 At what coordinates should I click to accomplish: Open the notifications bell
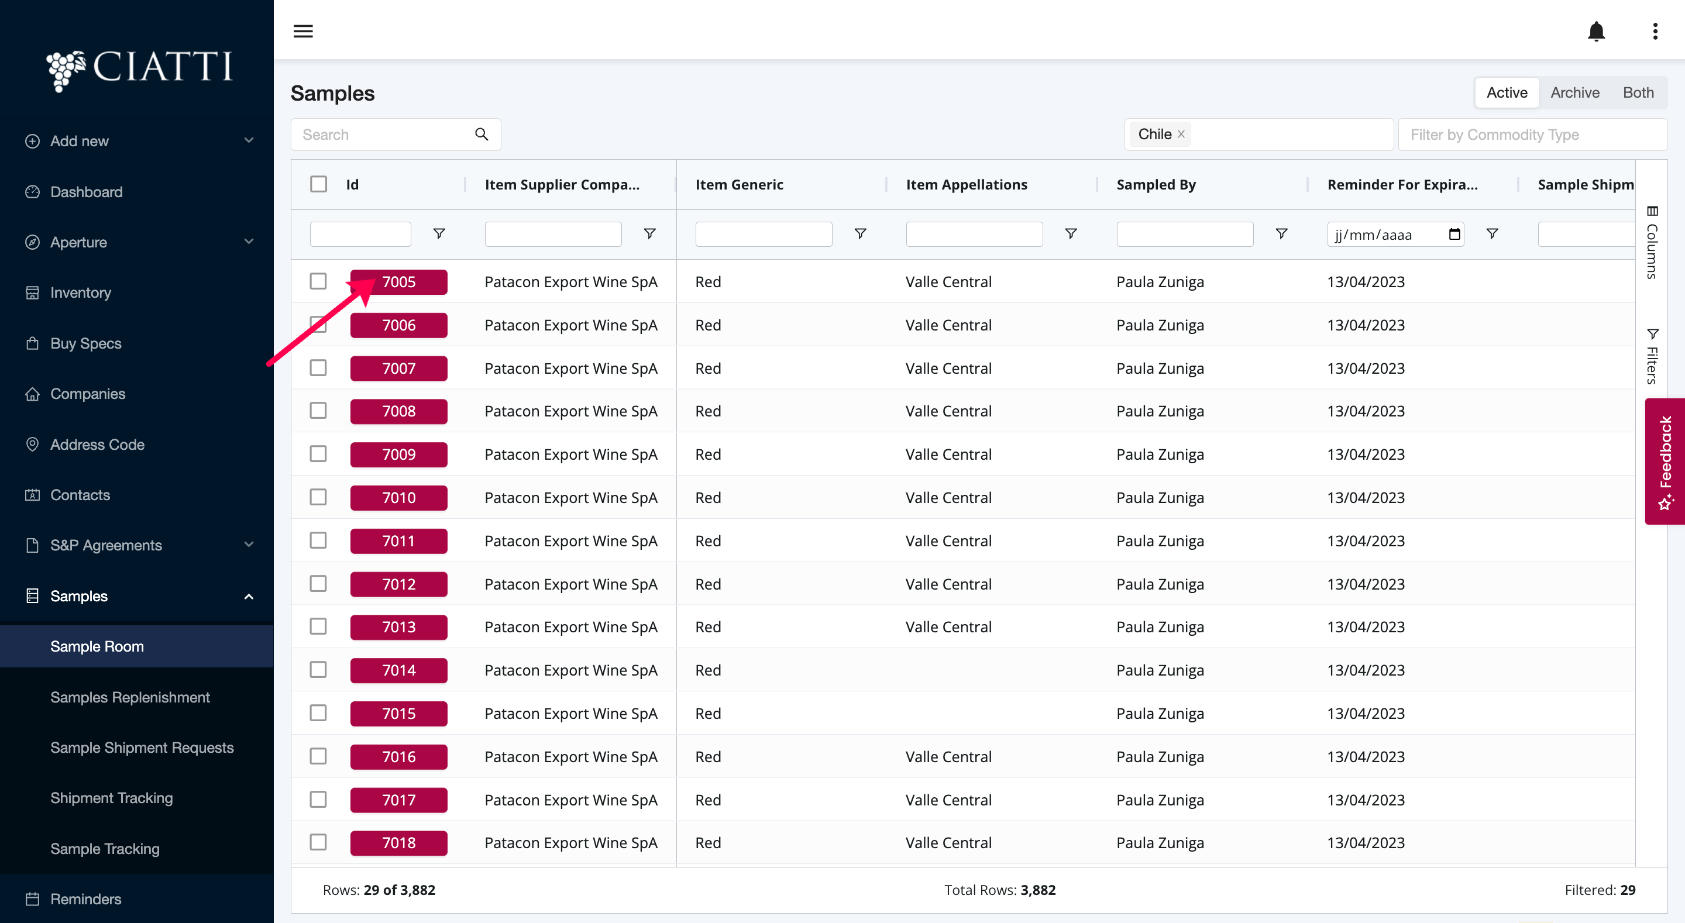click(1596, 31)
